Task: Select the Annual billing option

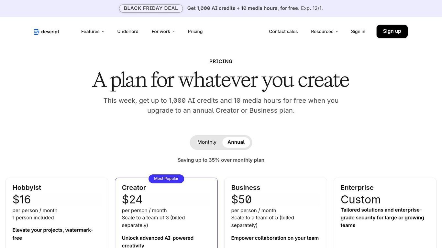Action: point(236,142)
